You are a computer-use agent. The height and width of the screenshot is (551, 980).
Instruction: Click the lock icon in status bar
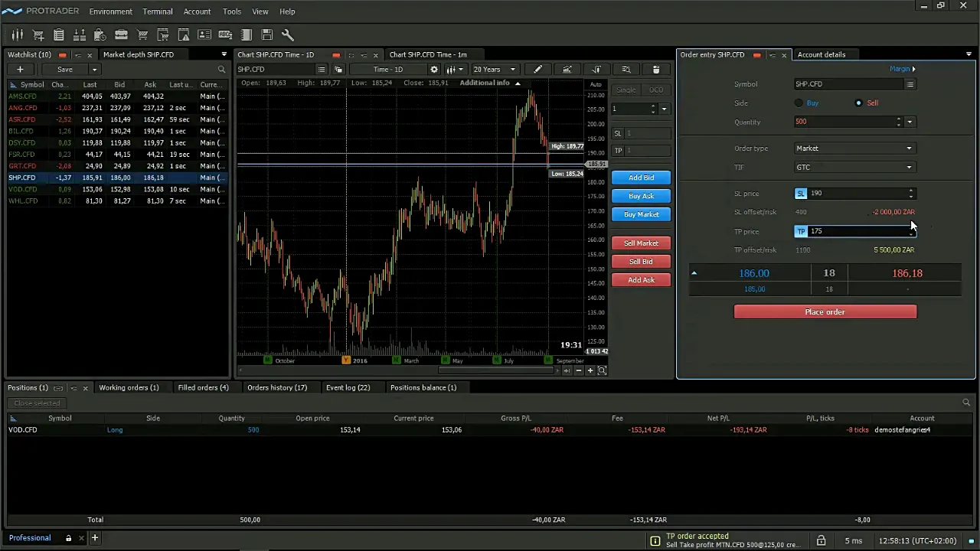point(821,540)
